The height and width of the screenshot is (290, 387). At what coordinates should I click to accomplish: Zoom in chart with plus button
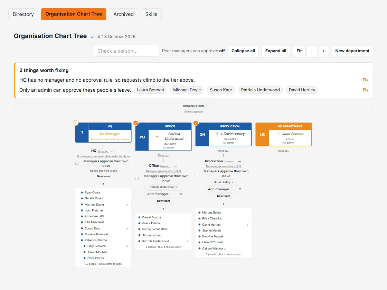tap(323, 51)
